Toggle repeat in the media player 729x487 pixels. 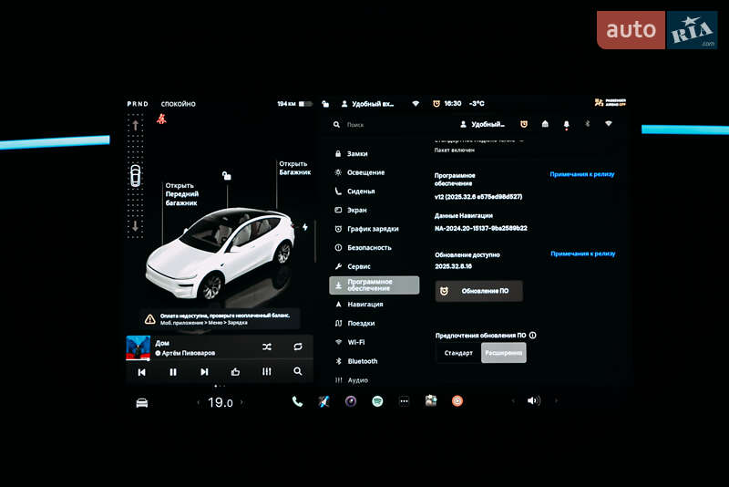tap(298, 347)
